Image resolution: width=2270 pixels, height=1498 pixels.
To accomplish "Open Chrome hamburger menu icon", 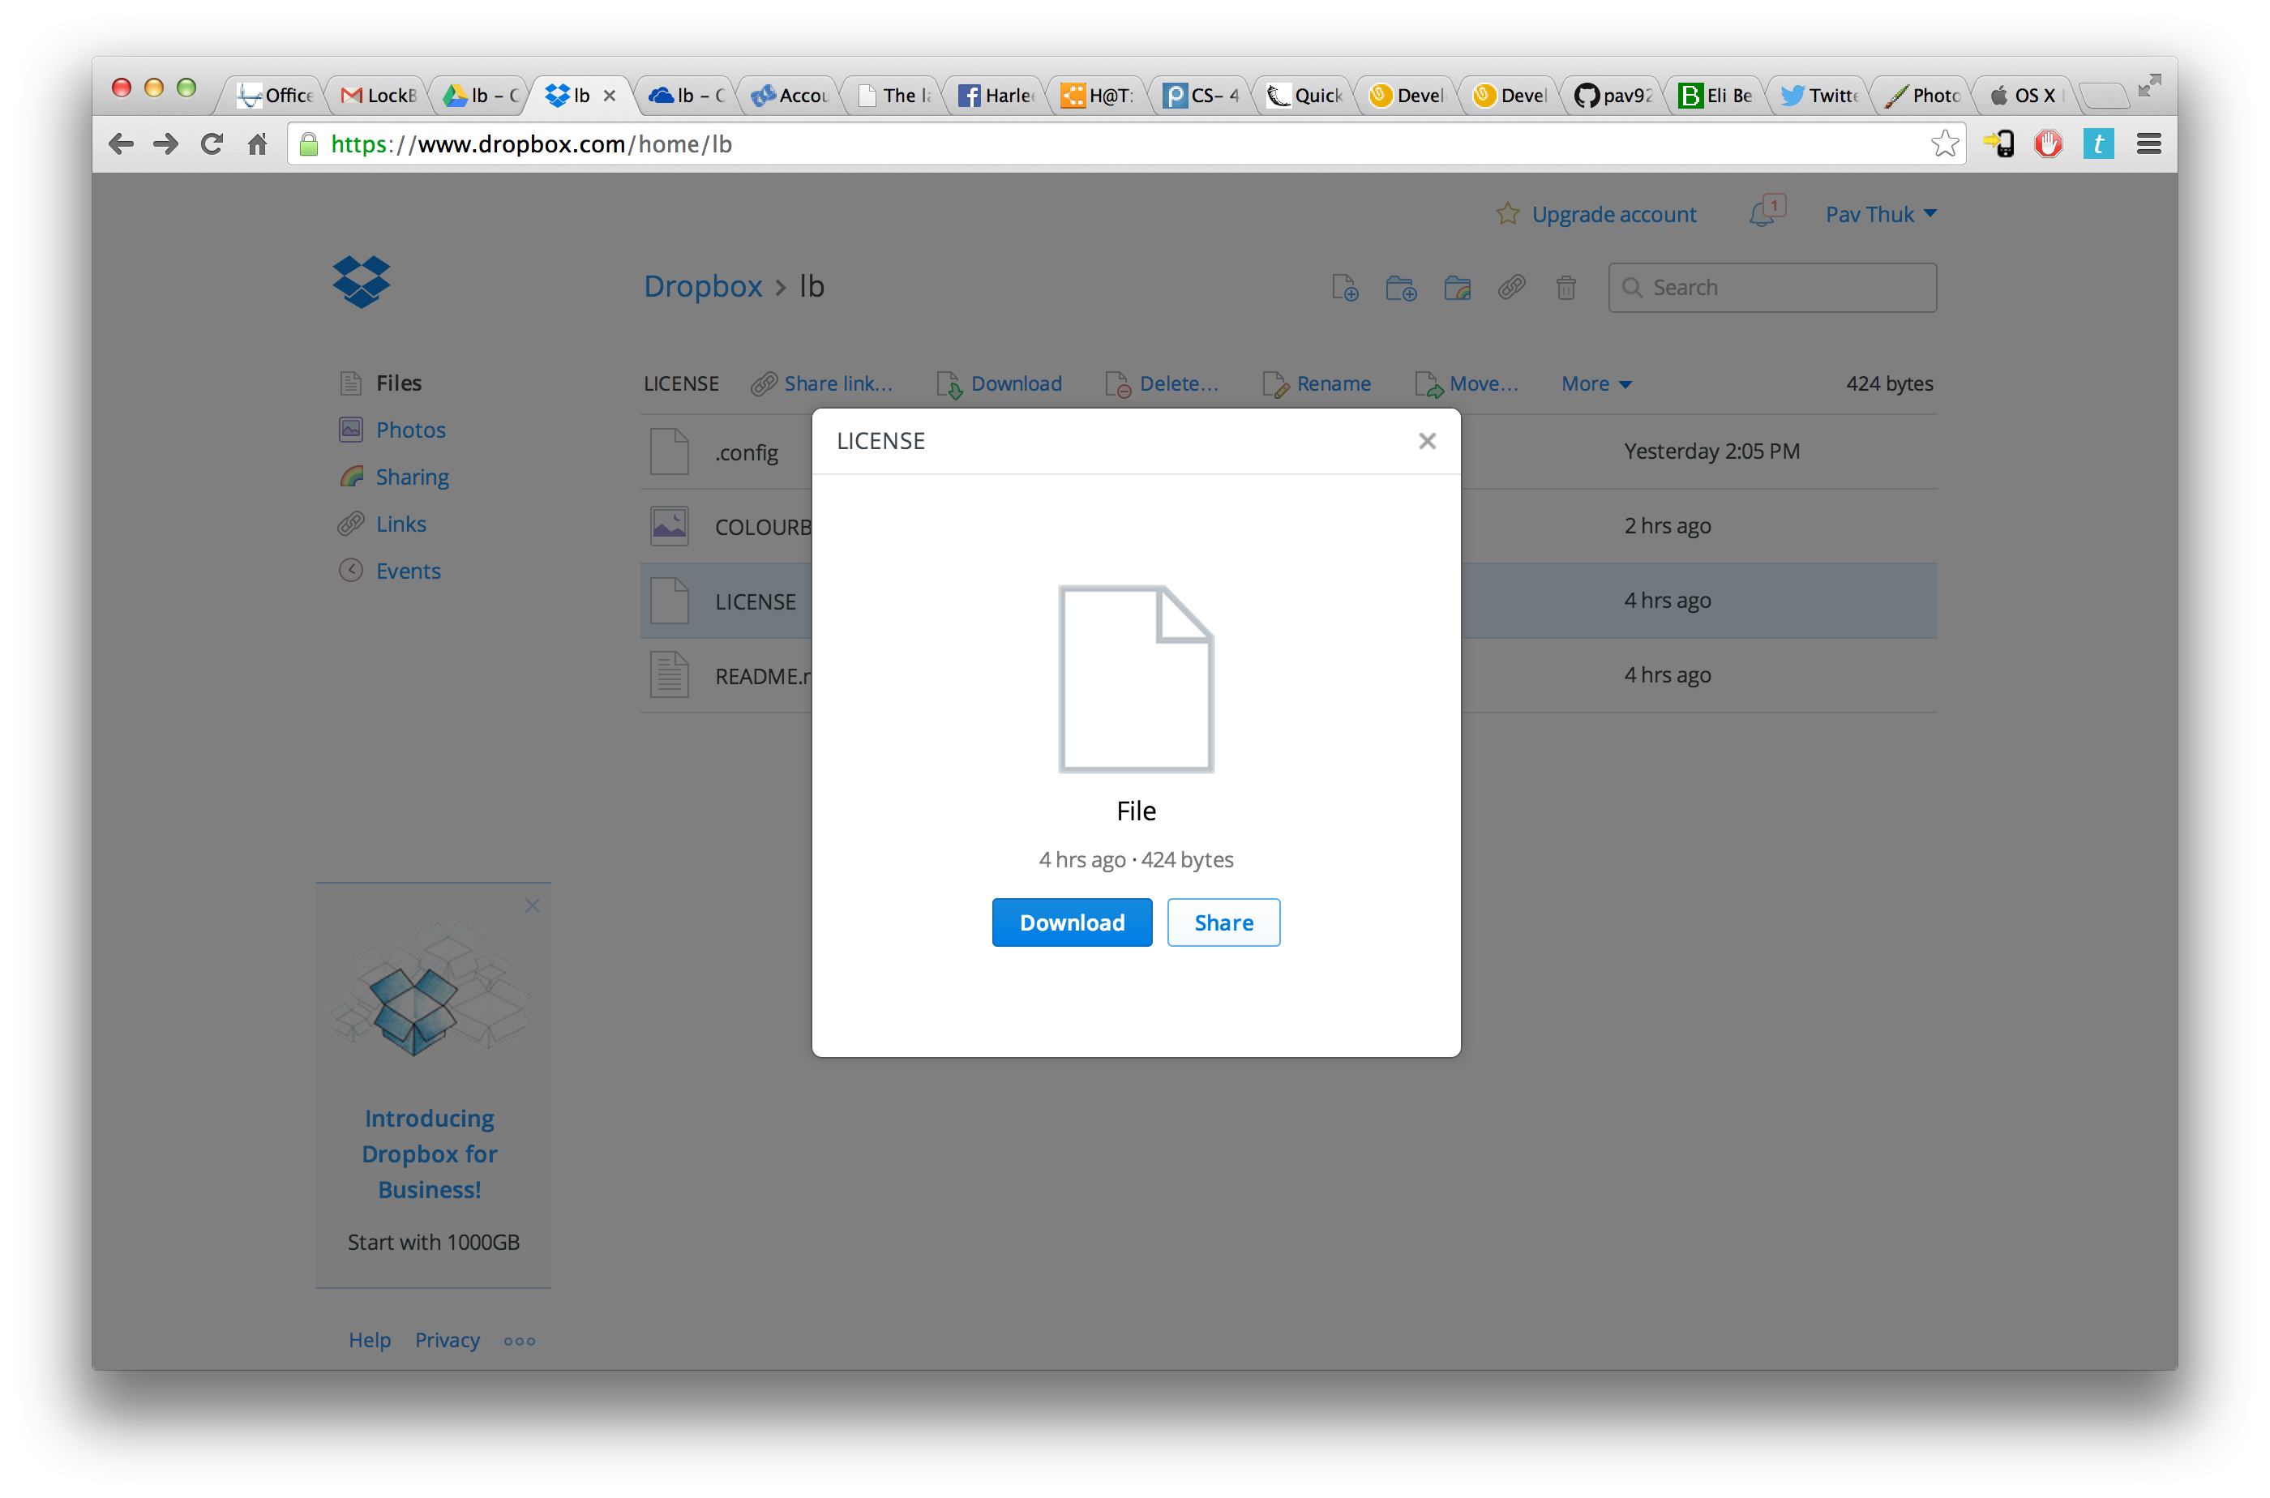I will pos(2148,144).
